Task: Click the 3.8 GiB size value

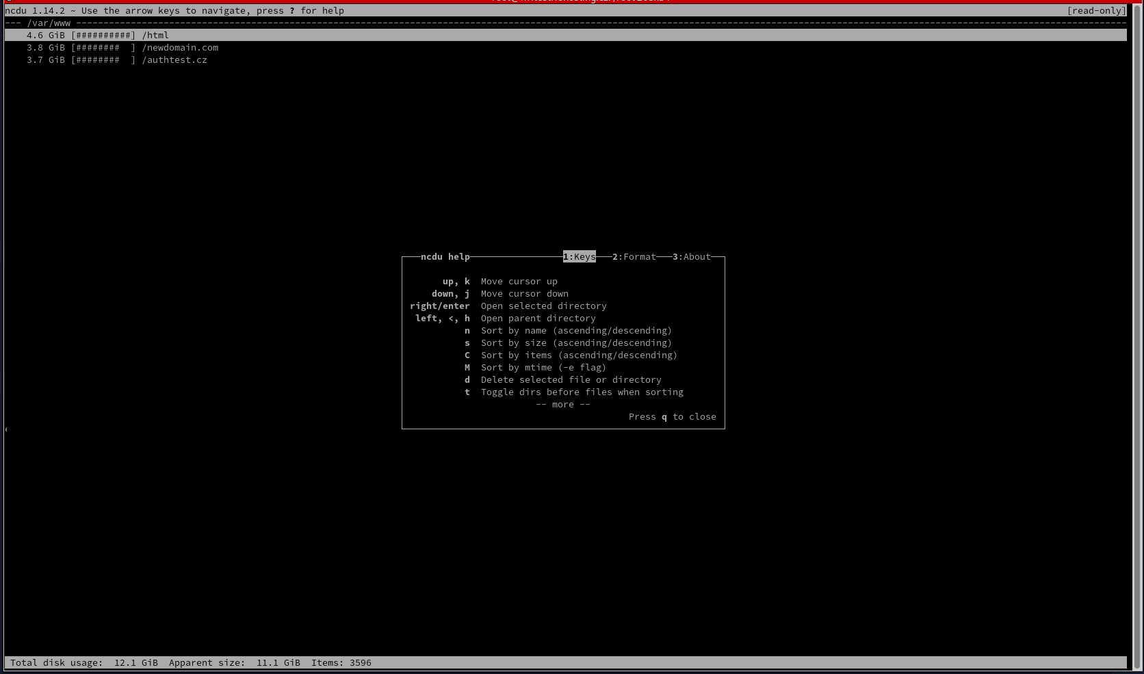Action: (x=46, y=47)
